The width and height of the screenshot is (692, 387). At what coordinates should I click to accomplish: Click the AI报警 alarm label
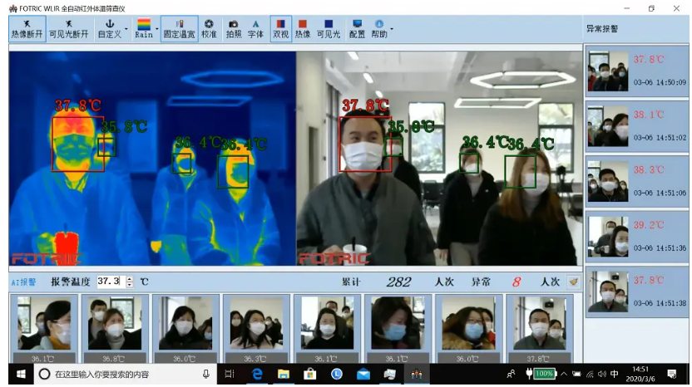[23, 282]
